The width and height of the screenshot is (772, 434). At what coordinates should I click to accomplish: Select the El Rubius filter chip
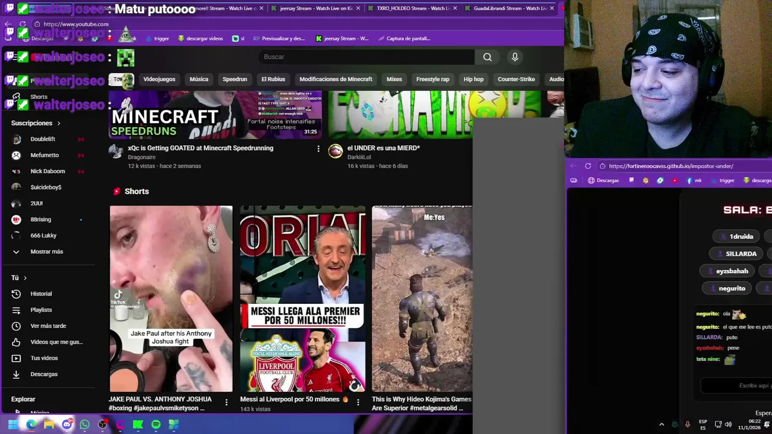tap(273, 79)
